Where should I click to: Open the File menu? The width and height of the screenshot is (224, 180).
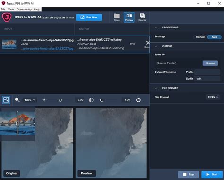(x=3, y=9)
